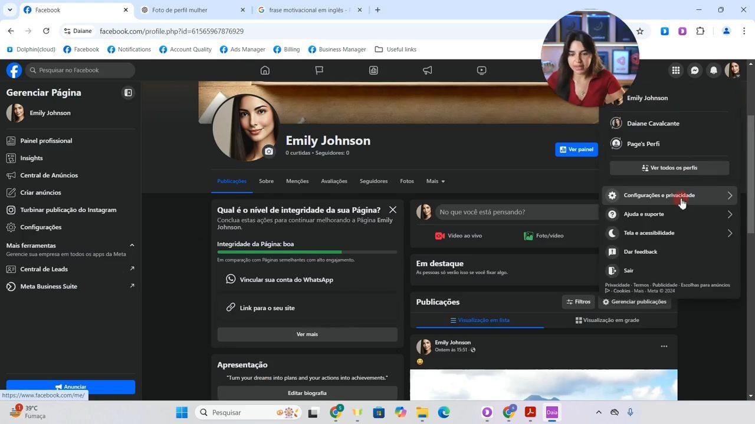Show hidden system tray icons
The height and width of the screenshot is (424, 755).
tap(599, 412)
